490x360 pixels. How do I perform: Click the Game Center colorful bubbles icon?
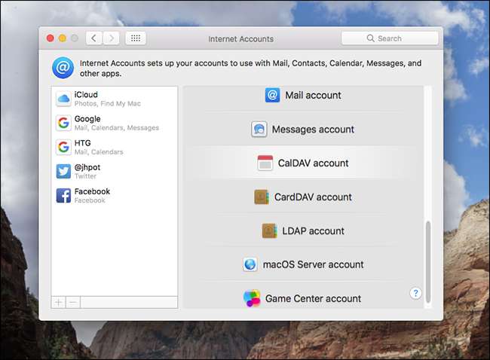tap(252, 298)
